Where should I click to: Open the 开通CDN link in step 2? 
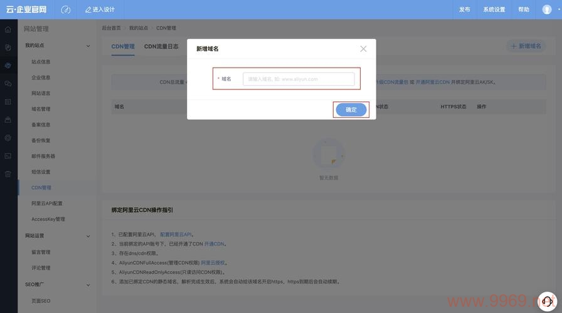click(x=214, y=244)
